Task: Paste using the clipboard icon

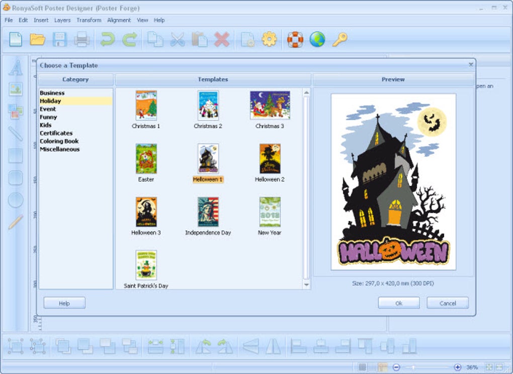Action: [x=200, y=40]
